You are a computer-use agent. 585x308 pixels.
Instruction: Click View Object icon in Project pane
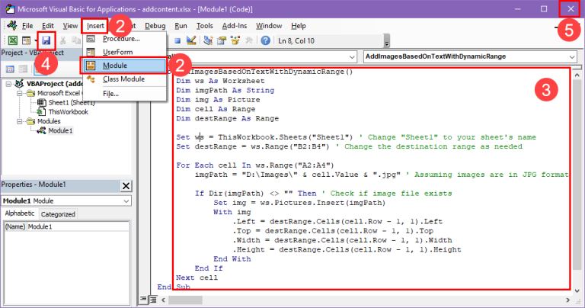click(23, 69)
